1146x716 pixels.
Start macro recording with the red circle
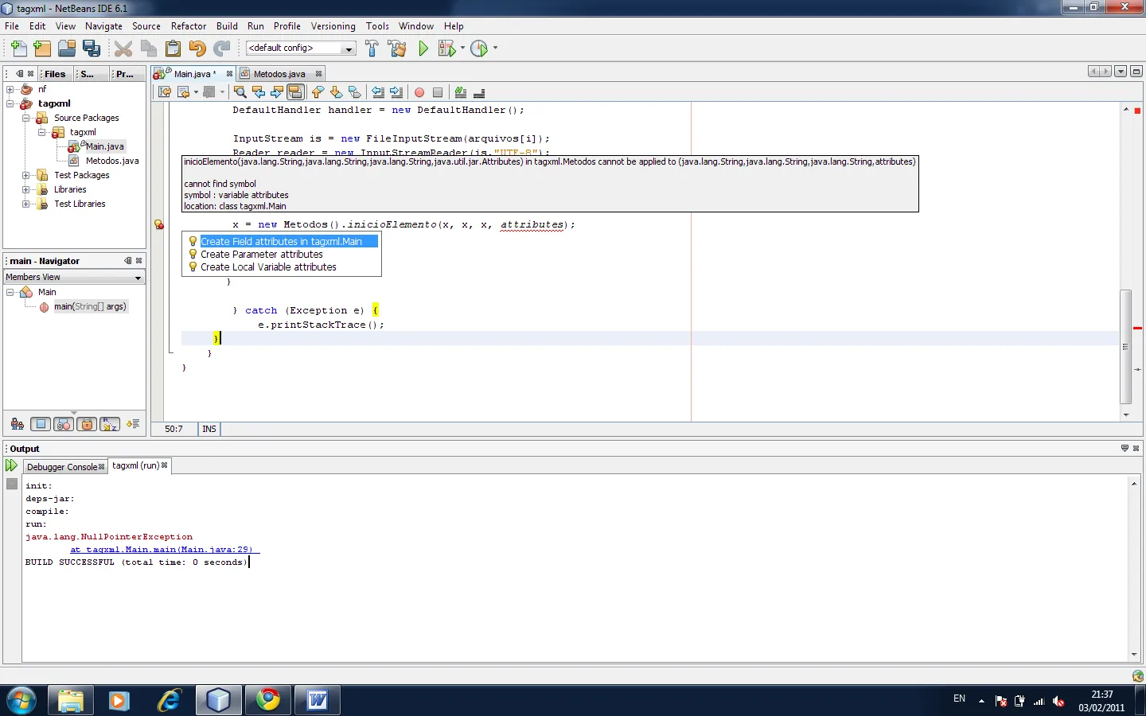tap(419, 92)
